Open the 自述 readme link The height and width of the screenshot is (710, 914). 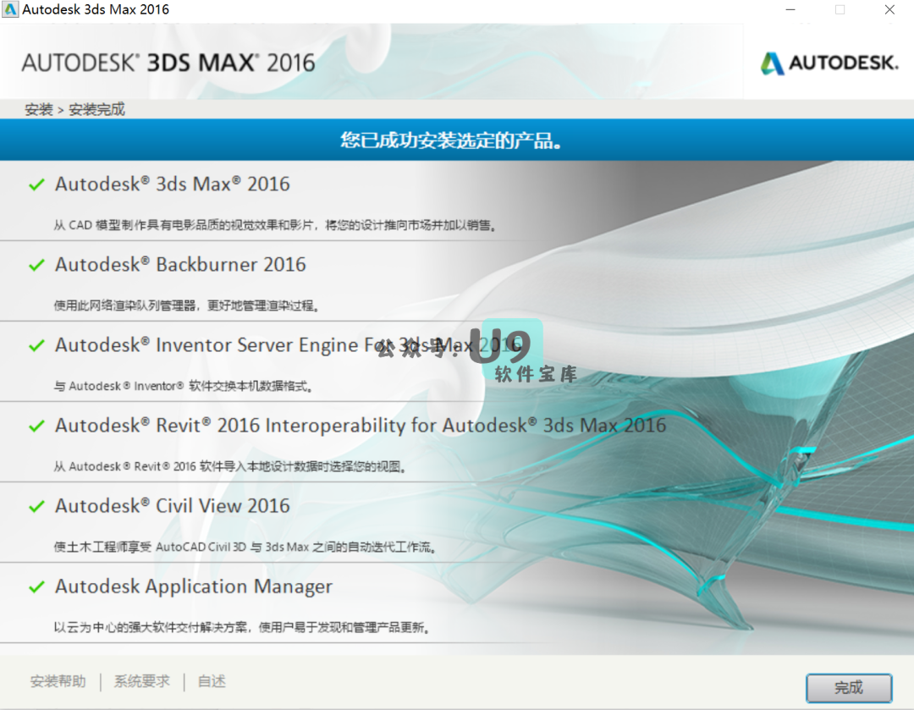pos(212,681)
